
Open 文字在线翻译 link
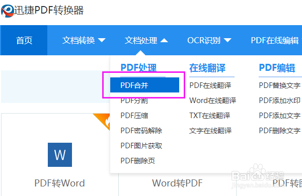tap(210, 131)
